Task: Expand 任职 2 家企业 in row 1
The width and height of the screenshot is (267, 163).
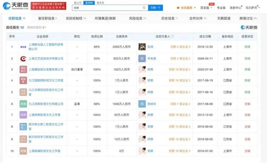Action: pyautogui.click(x=180, y=47)
